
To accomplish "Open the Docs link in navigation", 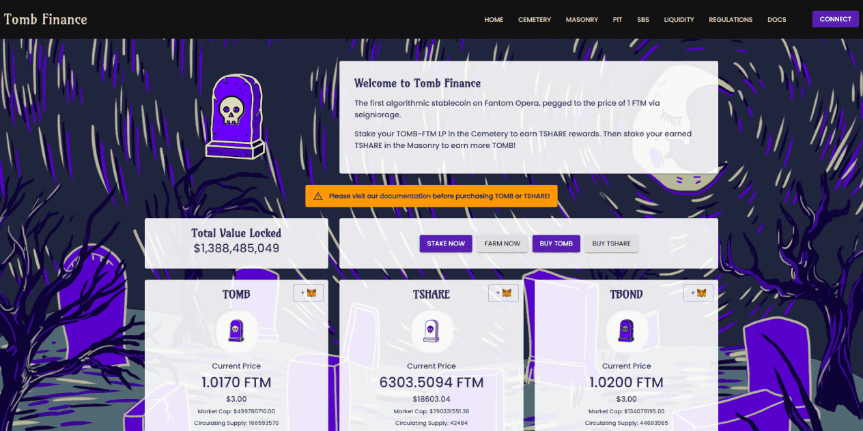I will click(777, 19).
